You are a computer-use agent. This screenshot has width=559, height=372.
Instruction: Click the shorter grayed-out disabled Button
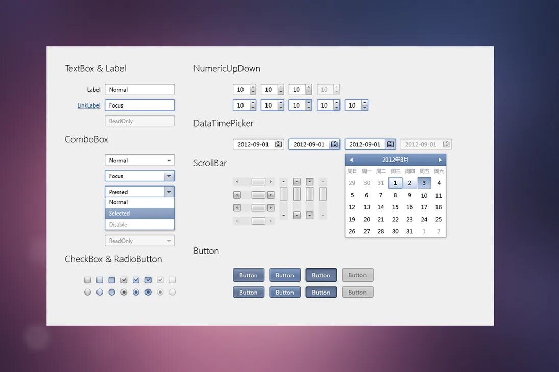point(357,293)
